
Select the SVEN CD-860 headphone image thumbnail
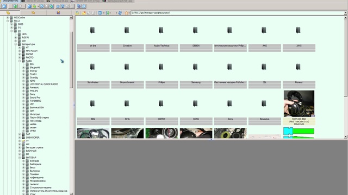click(x=299, y=103)
